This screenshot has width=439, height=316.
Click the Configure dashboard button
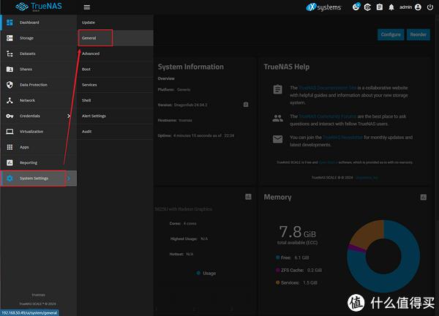point(391,34)
